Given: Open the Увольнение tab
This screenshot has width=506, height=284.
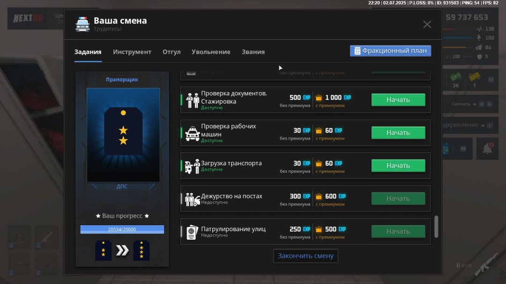Looking at the screenshot, I should pos(211,52).
